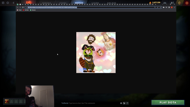The image size is (190, 107).
Task: Switch to the first green browser tab
Action: (18, 4)
